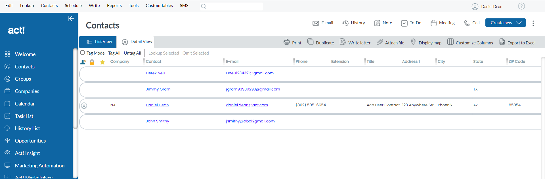Viewport: 545px width, 179px height.
Task: Email daniel.dean@act.com
Action: coord(247,105)
